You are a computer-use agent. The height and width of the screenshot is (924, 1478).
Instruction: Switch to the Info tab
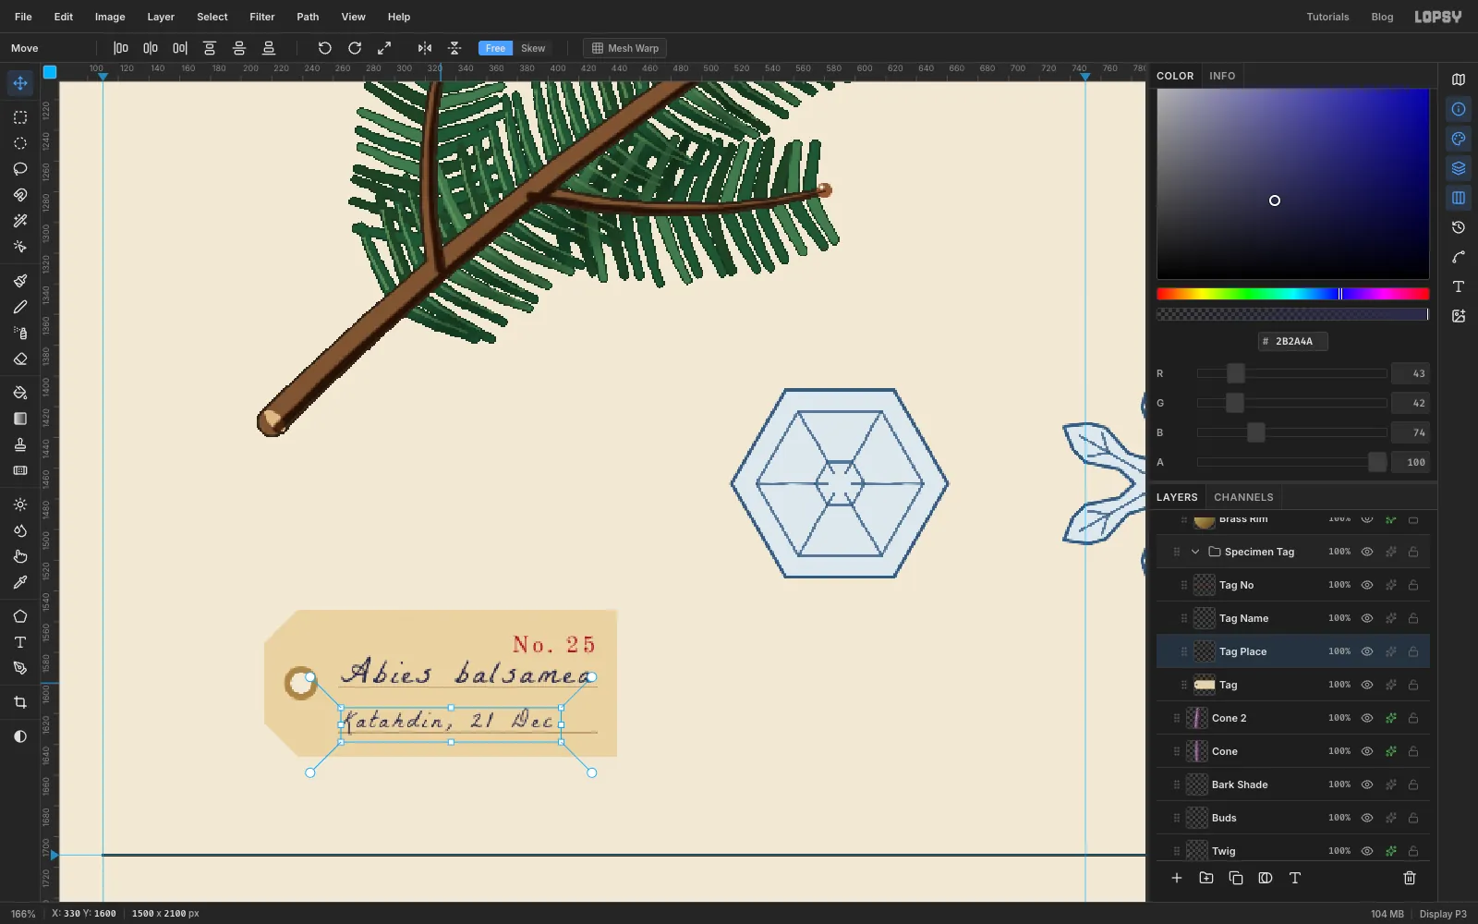pos(1222,76)
